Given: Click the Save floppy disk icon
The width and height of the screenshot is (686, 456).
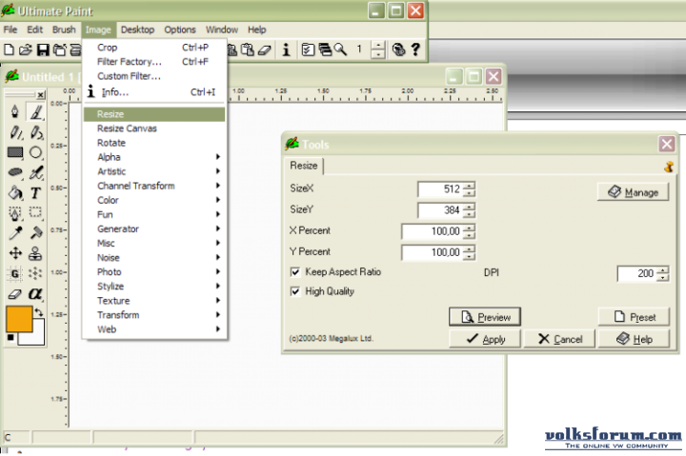Looking at the screenshot, I should 43,50.
